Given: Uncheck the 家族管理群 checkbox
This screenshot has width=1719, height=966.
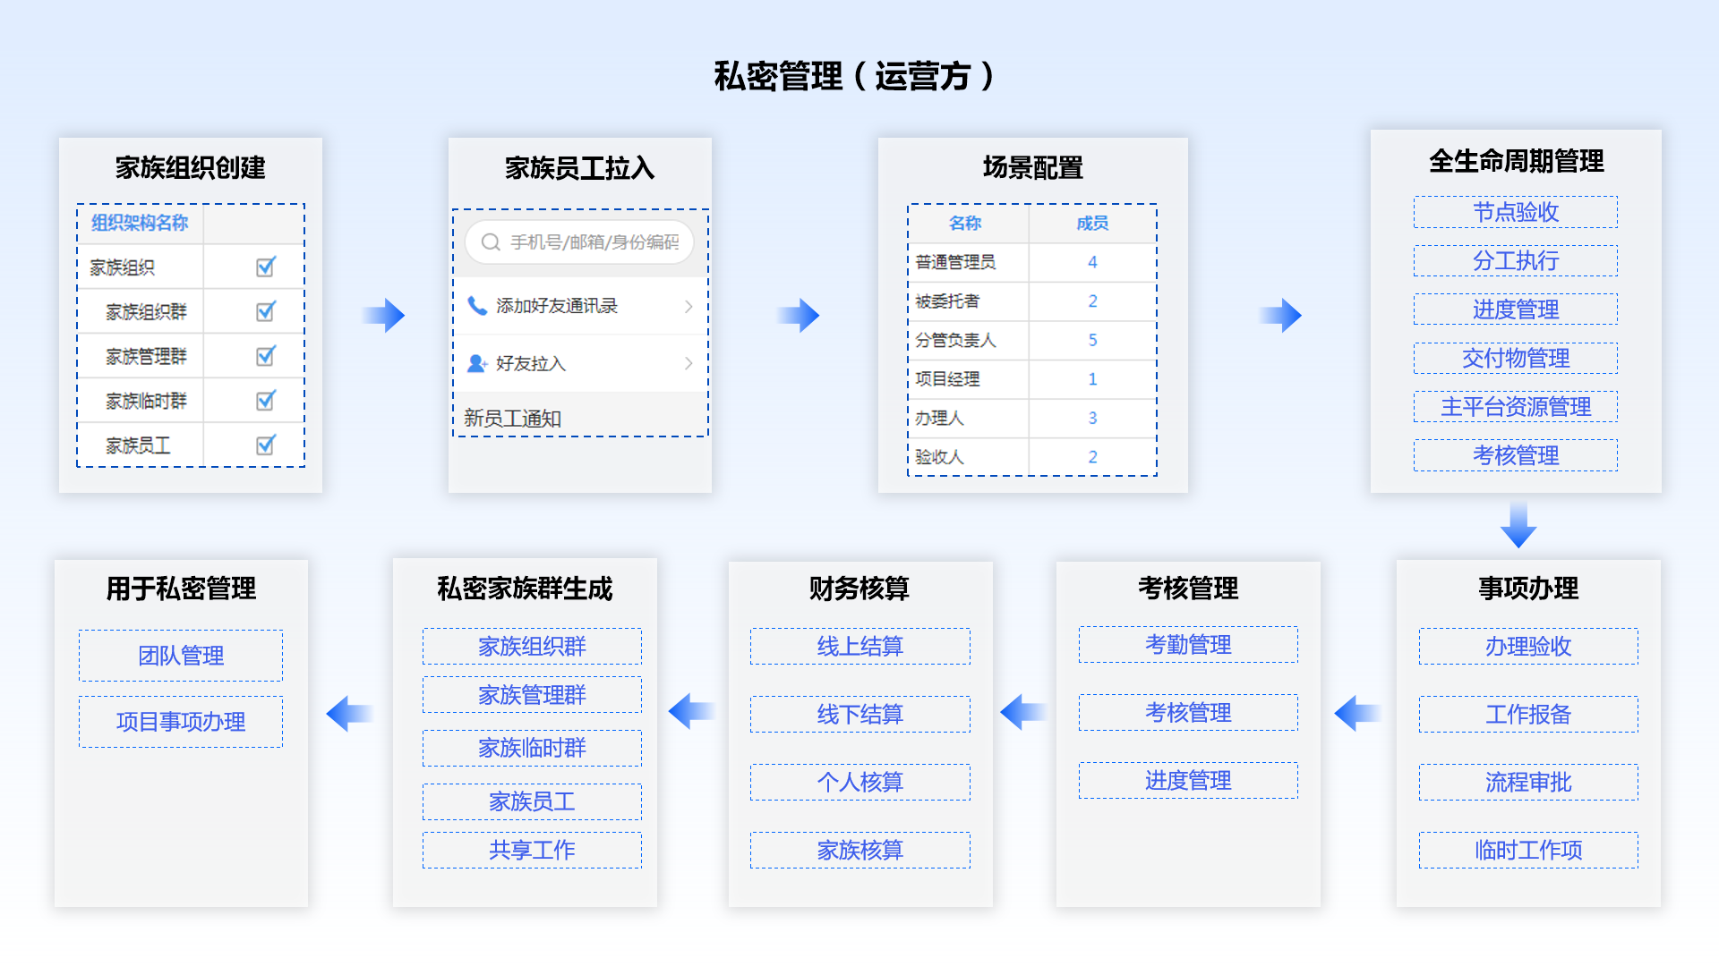Looking at the screenshot, I should (266, 356).
